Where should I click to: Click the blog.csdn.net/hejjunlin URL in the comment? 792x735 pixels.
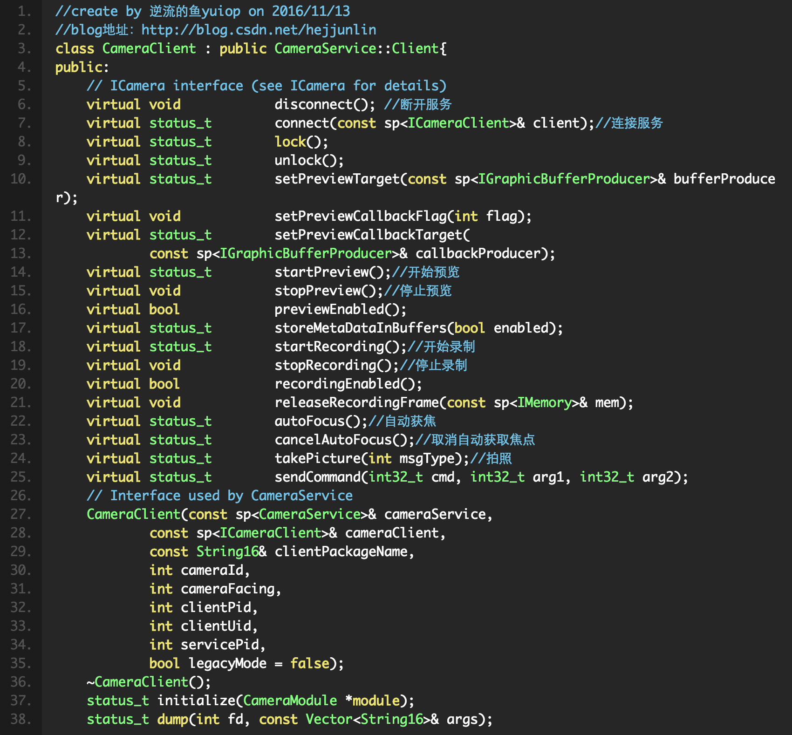pos(259,30)
